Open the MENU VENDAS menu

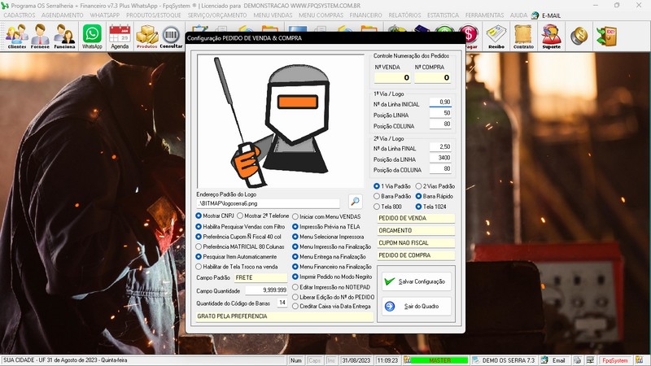point(273,15)
